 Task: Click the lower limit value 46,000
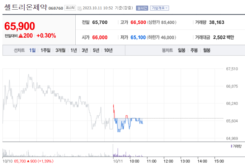click(167, 37)
